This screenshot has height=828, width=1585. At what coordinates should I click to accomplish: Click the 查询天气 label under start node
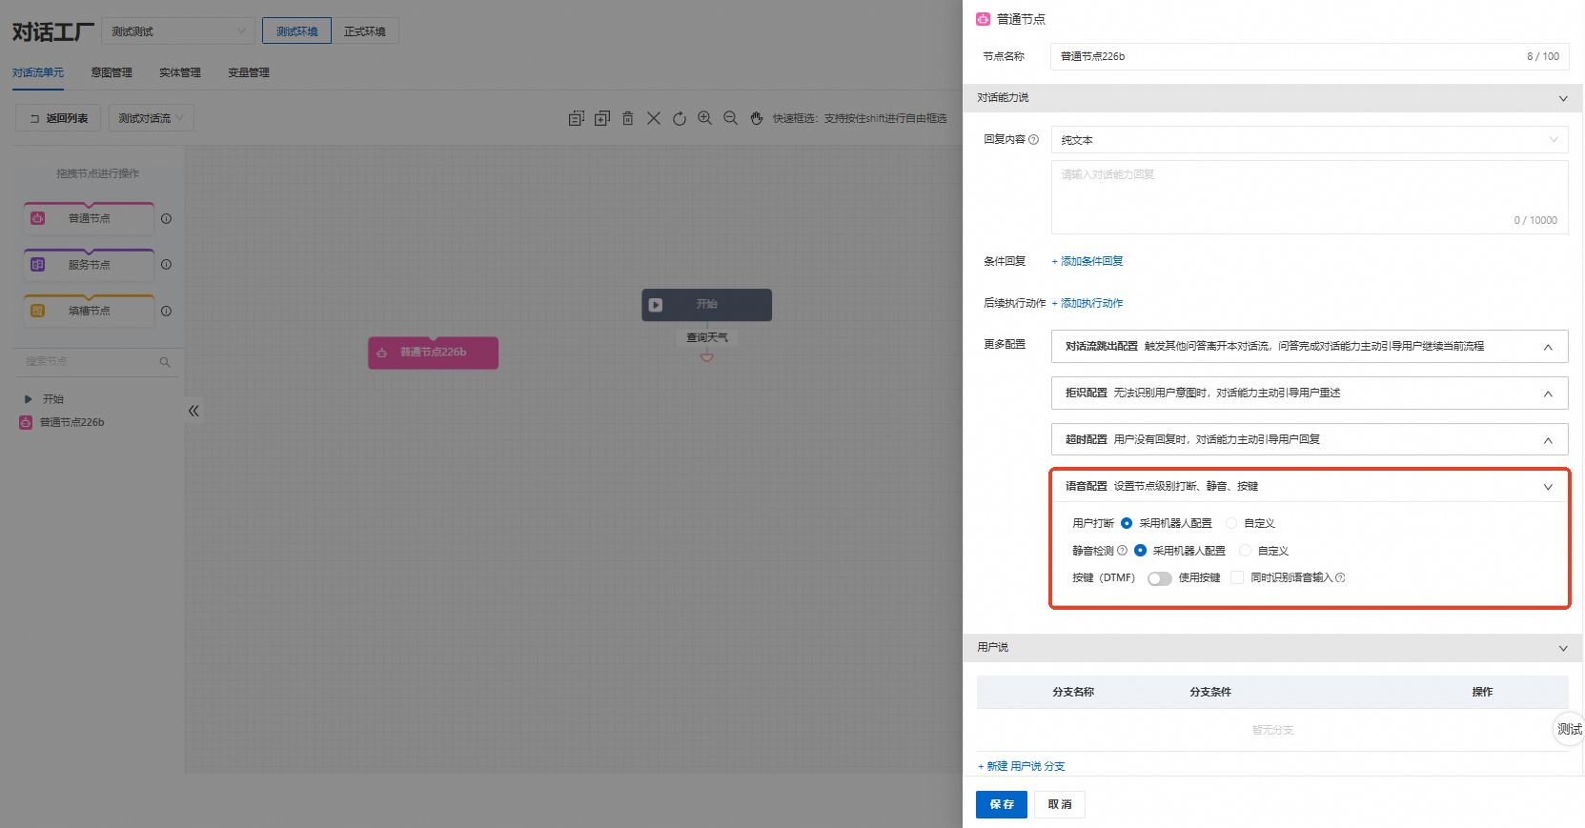(707, 337)
